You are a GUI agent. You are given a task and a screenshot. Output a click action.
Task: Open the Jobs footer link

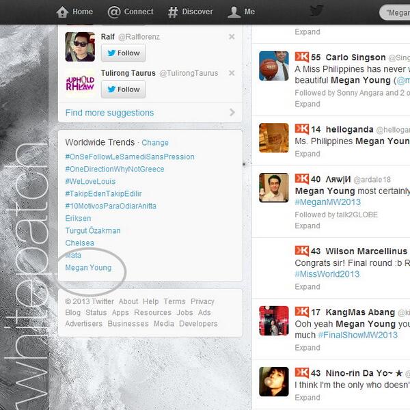point(184,312)
